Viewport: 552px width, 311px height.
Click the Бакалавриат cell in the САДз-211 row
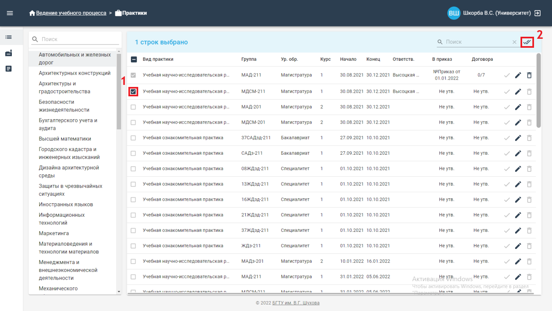pos(295,153)
